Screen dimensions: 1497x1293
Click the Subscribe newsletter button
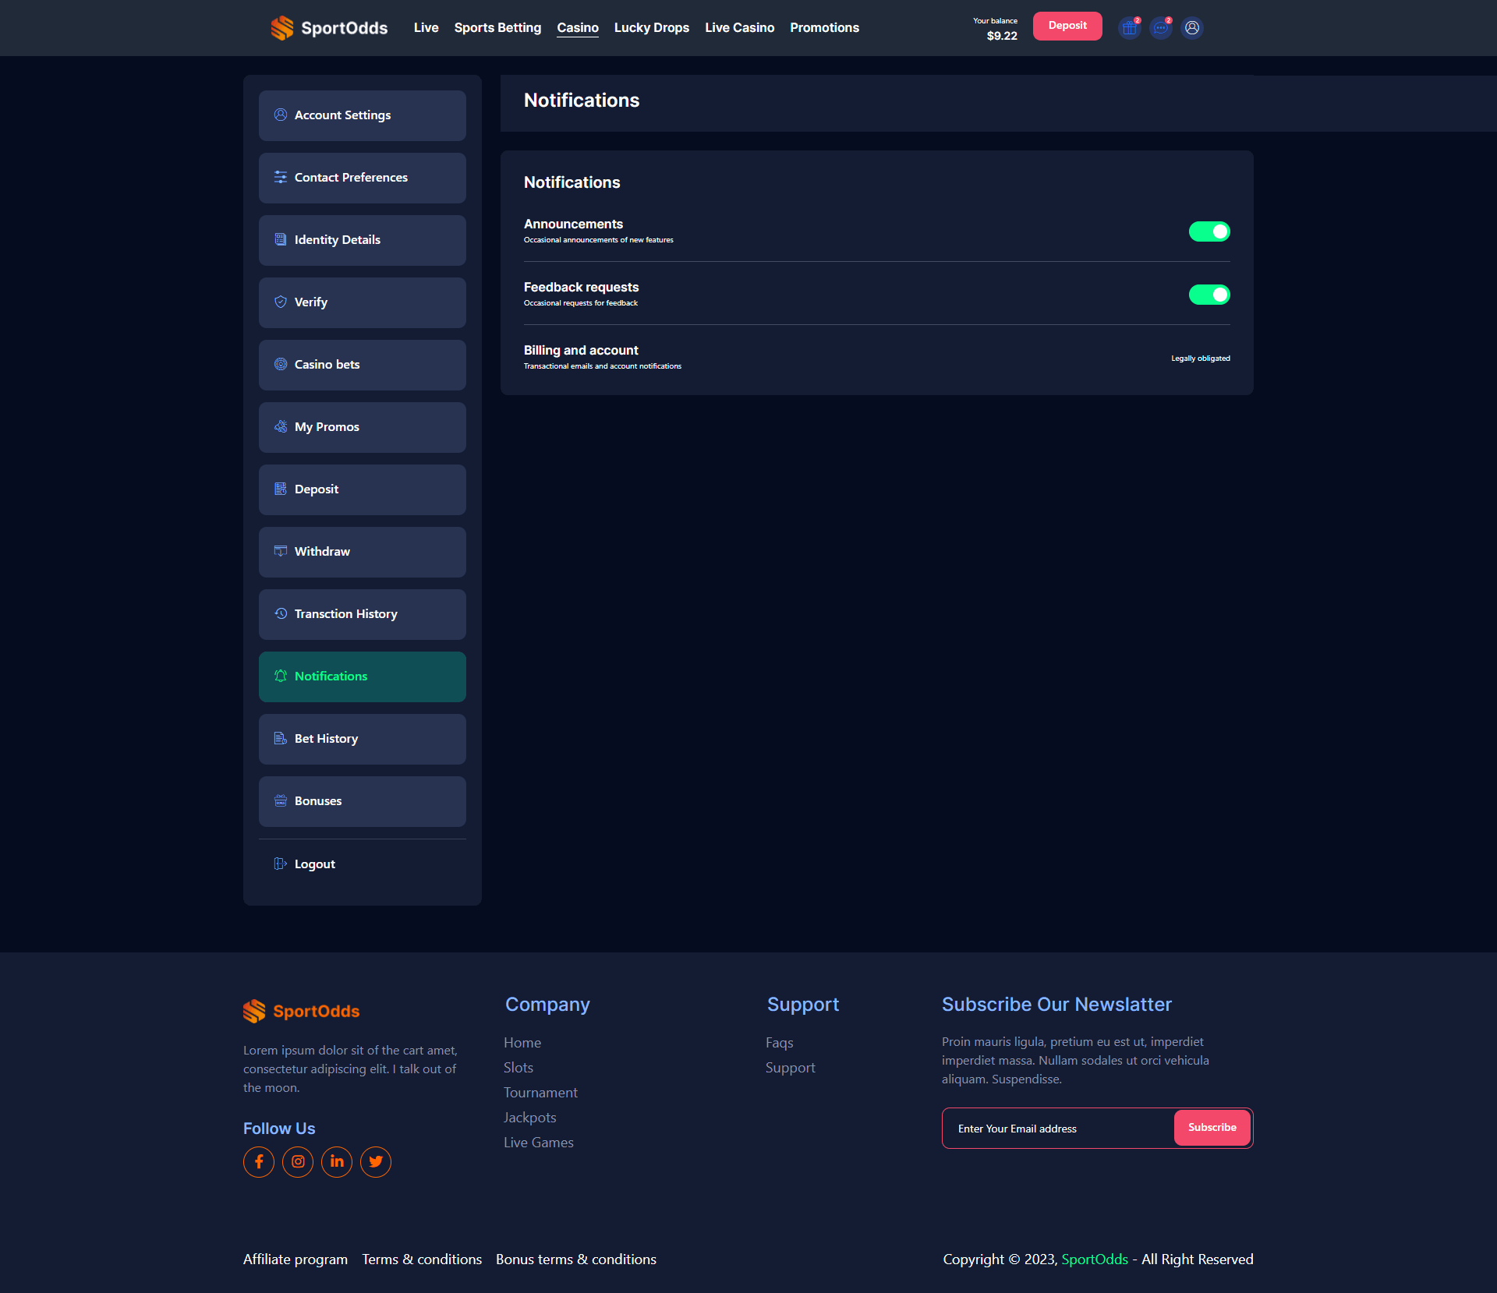1212,1128
